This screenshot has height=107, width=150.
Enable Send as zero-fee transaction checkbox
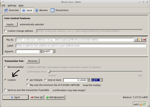click(6, 90)
